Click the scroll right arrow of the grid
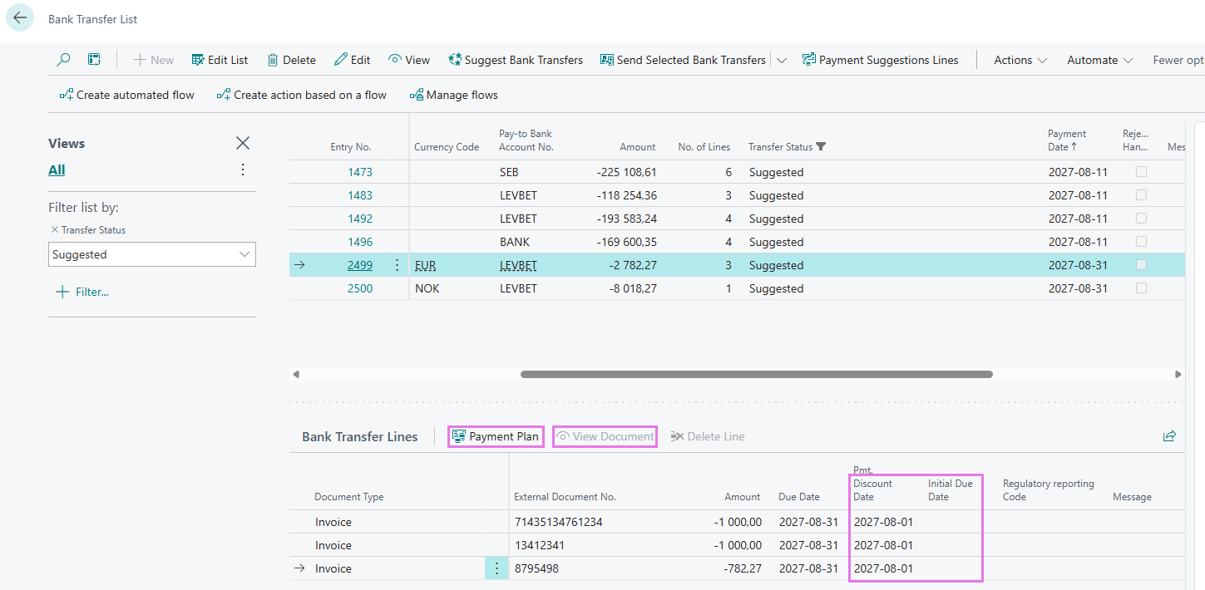The height and width of the screenshot is (590, 1205). 1178,374
